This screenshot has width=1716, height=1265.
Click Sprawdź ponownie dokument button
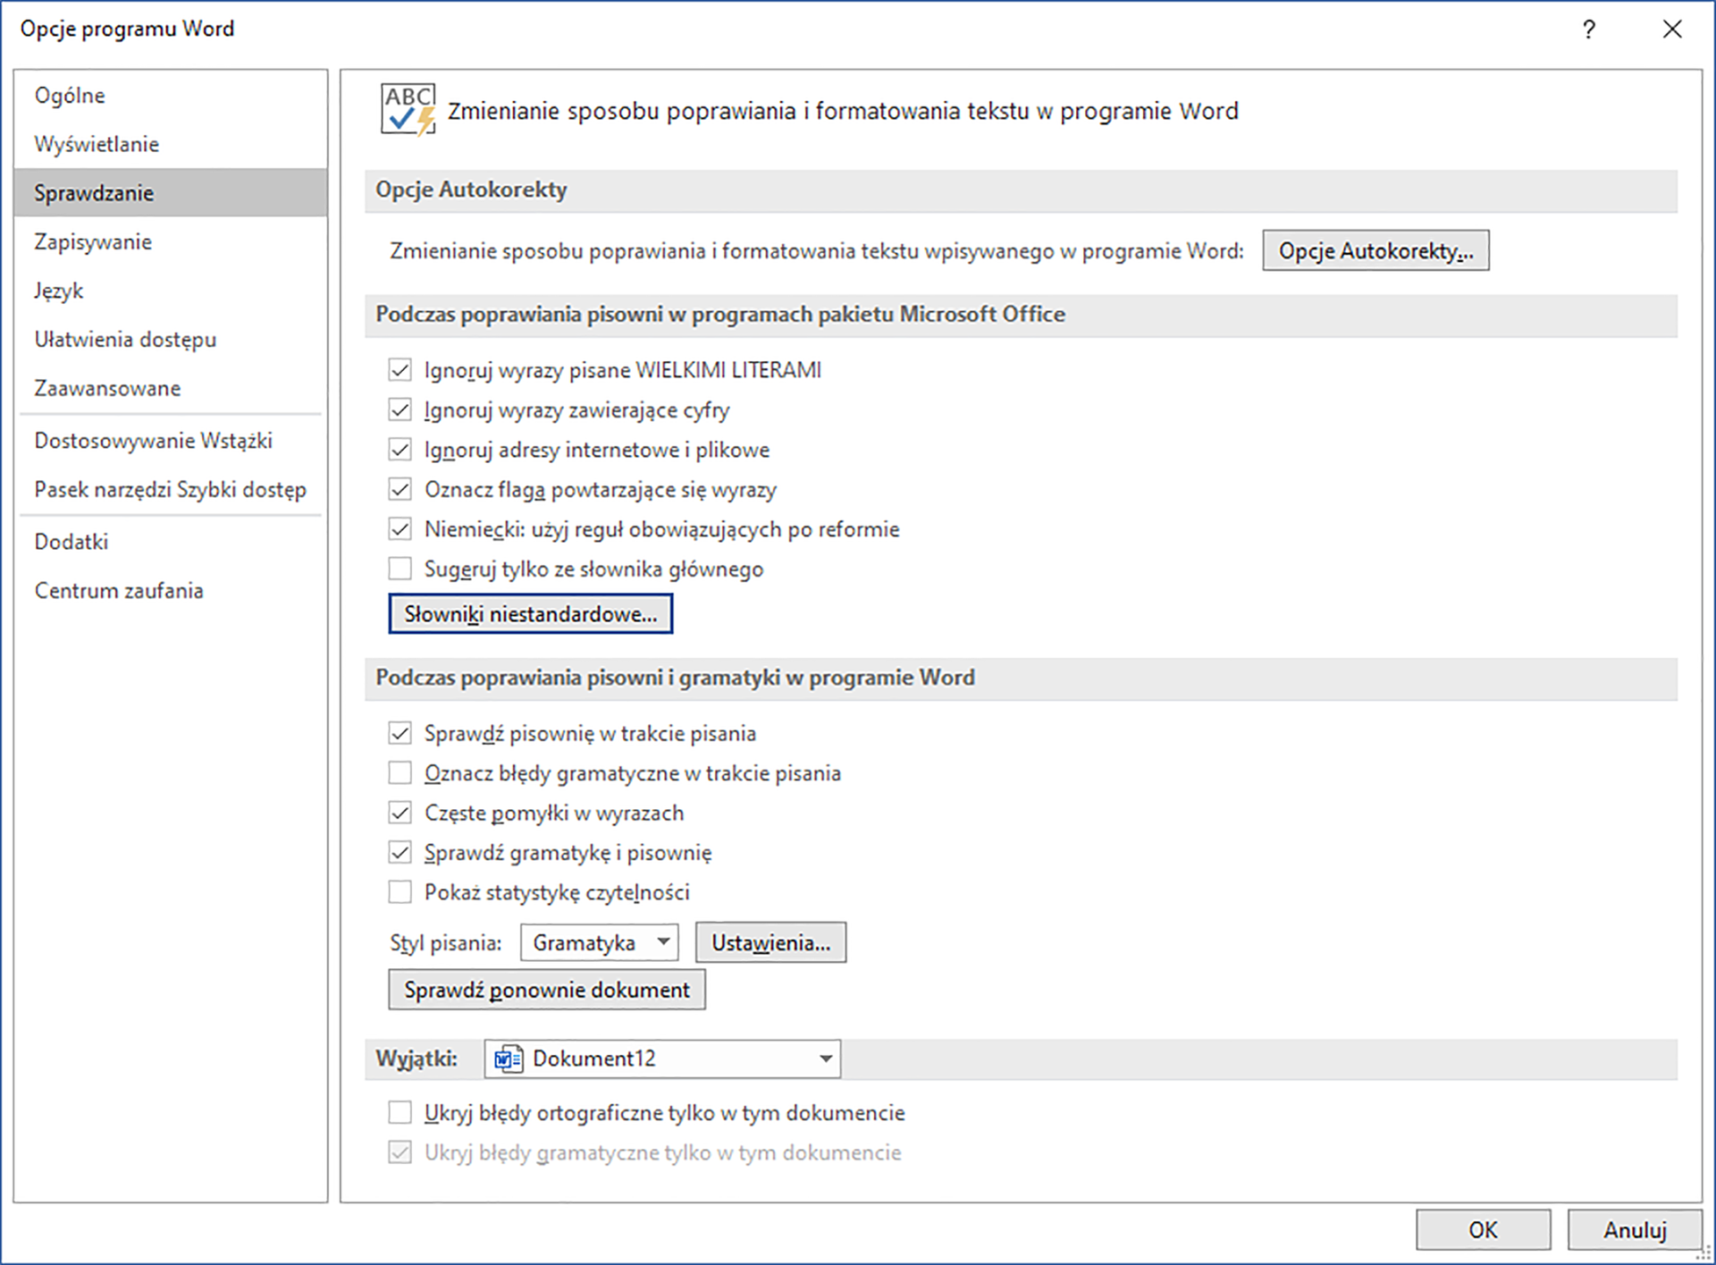click(x=547, y=991)
